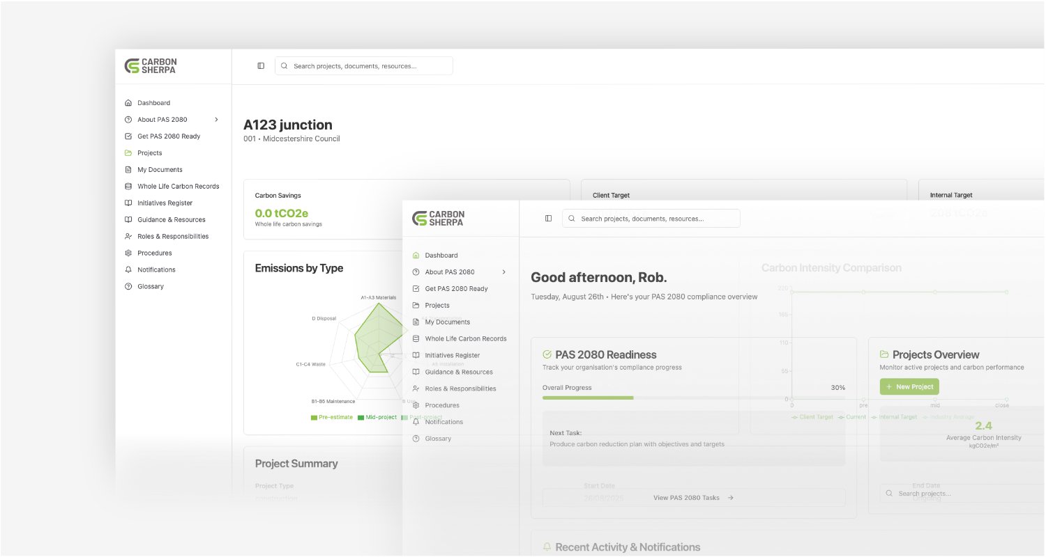Click Notifications bell icon in back window sidebar
The image size is (1046, 557).
point(128,270)
